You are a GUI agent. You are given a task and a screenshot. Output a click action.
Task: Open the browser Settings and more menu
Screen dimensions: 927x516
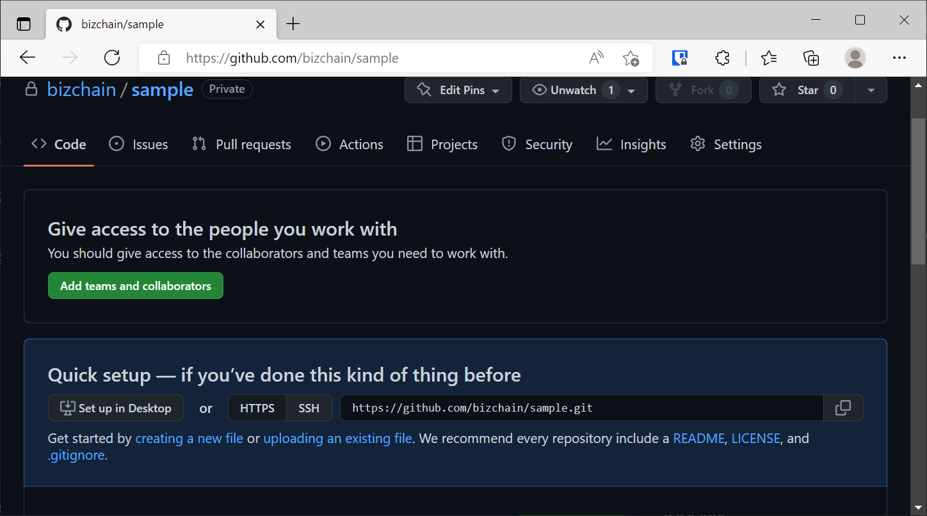(899, 58)
